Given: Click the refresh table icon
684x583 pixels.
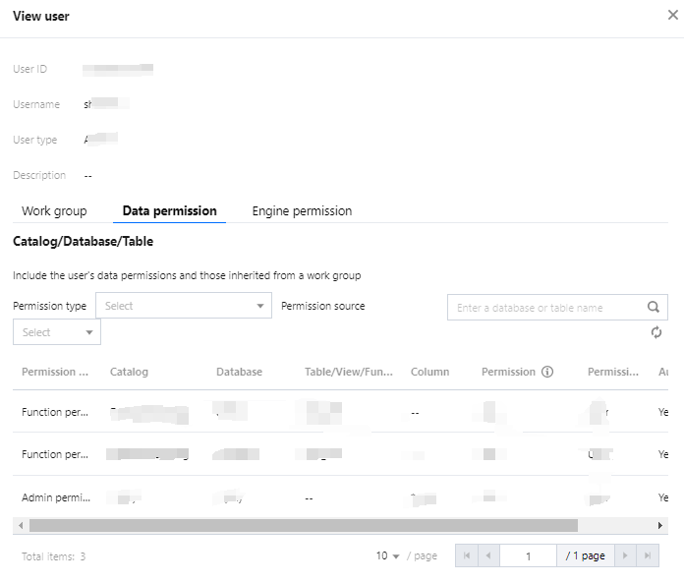Looking at the screenshot, I should pyautogui.click(x=656, y=333).
